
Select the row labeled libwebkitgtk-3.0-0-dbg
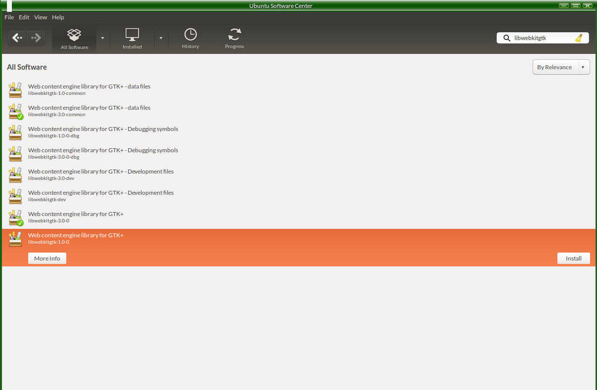click(x=299, y=154)
